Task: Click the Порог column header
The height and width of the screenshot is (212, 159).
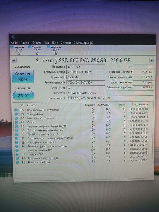Action: [121, 105]
